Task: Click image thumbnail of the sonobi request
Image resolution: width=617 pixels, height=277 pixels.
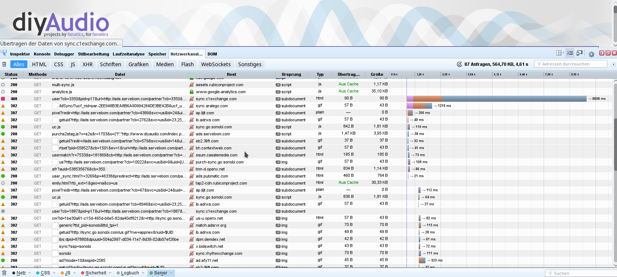Action: [x=55, y=253]
